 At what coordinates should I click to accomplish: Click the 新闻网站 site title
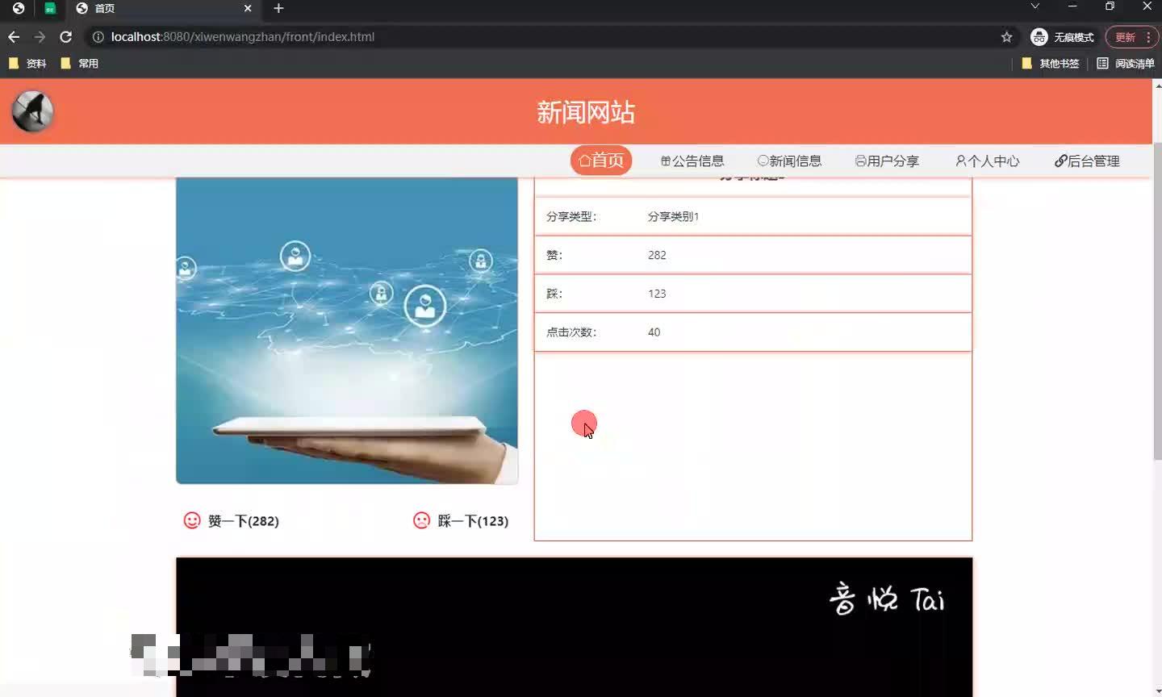click(x=586, y=112)
